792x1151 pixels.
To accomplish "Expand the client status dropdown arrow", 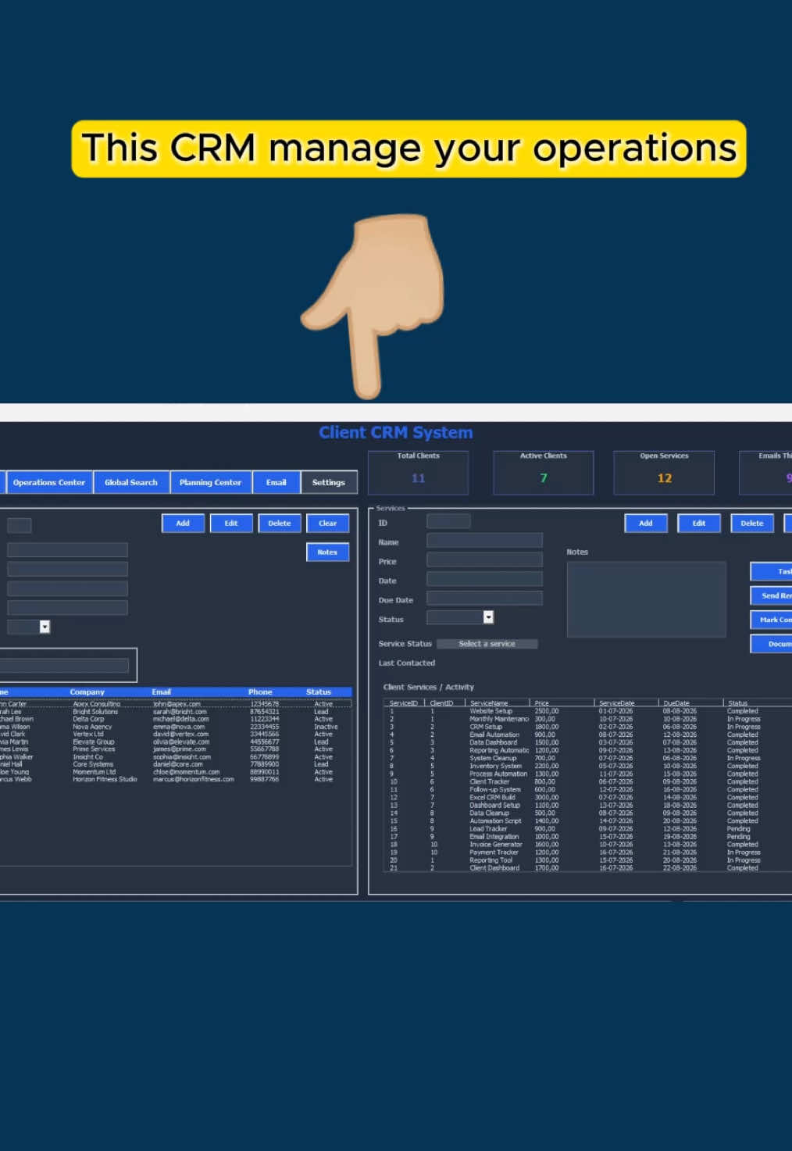I will click(45, 627).
